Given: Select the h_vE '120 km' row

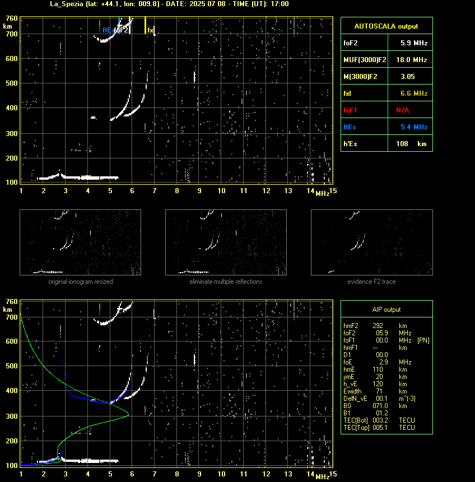Looking at the screenshot, I should click(375, 384).
